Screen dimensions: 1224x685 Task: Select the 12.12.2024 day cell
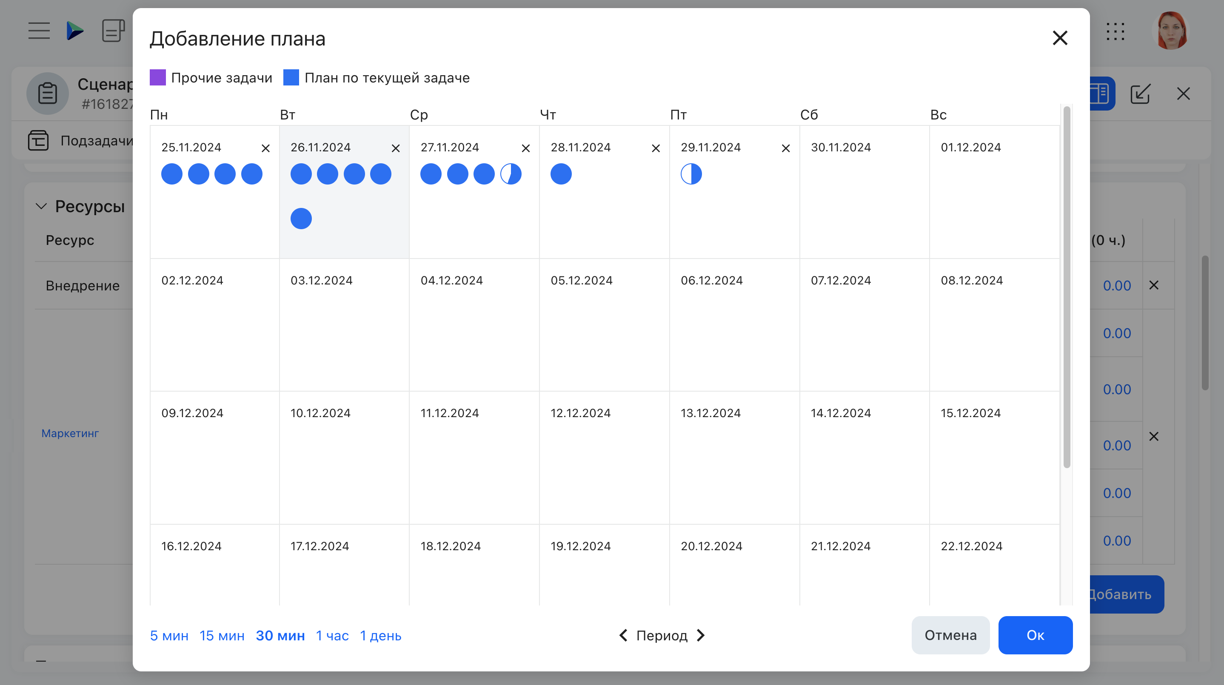[605, 458]
